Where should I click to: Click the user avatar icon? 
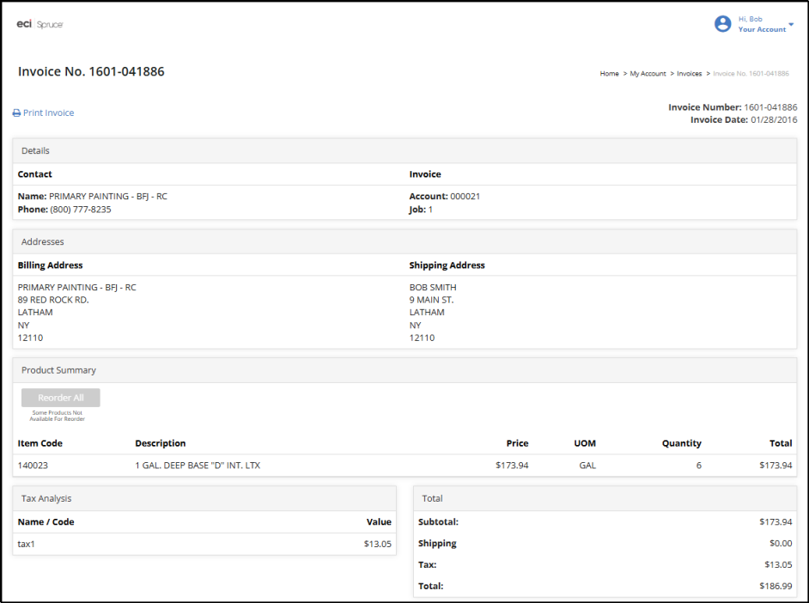pyautogui.click(x=722, y=24)
